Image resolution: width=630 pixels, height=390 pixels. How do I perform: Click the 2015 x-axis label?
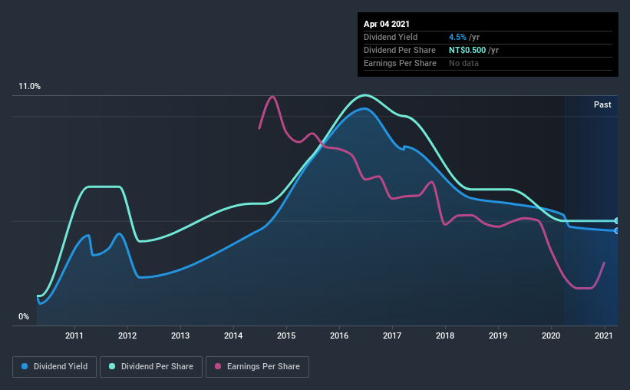(286, 335)
